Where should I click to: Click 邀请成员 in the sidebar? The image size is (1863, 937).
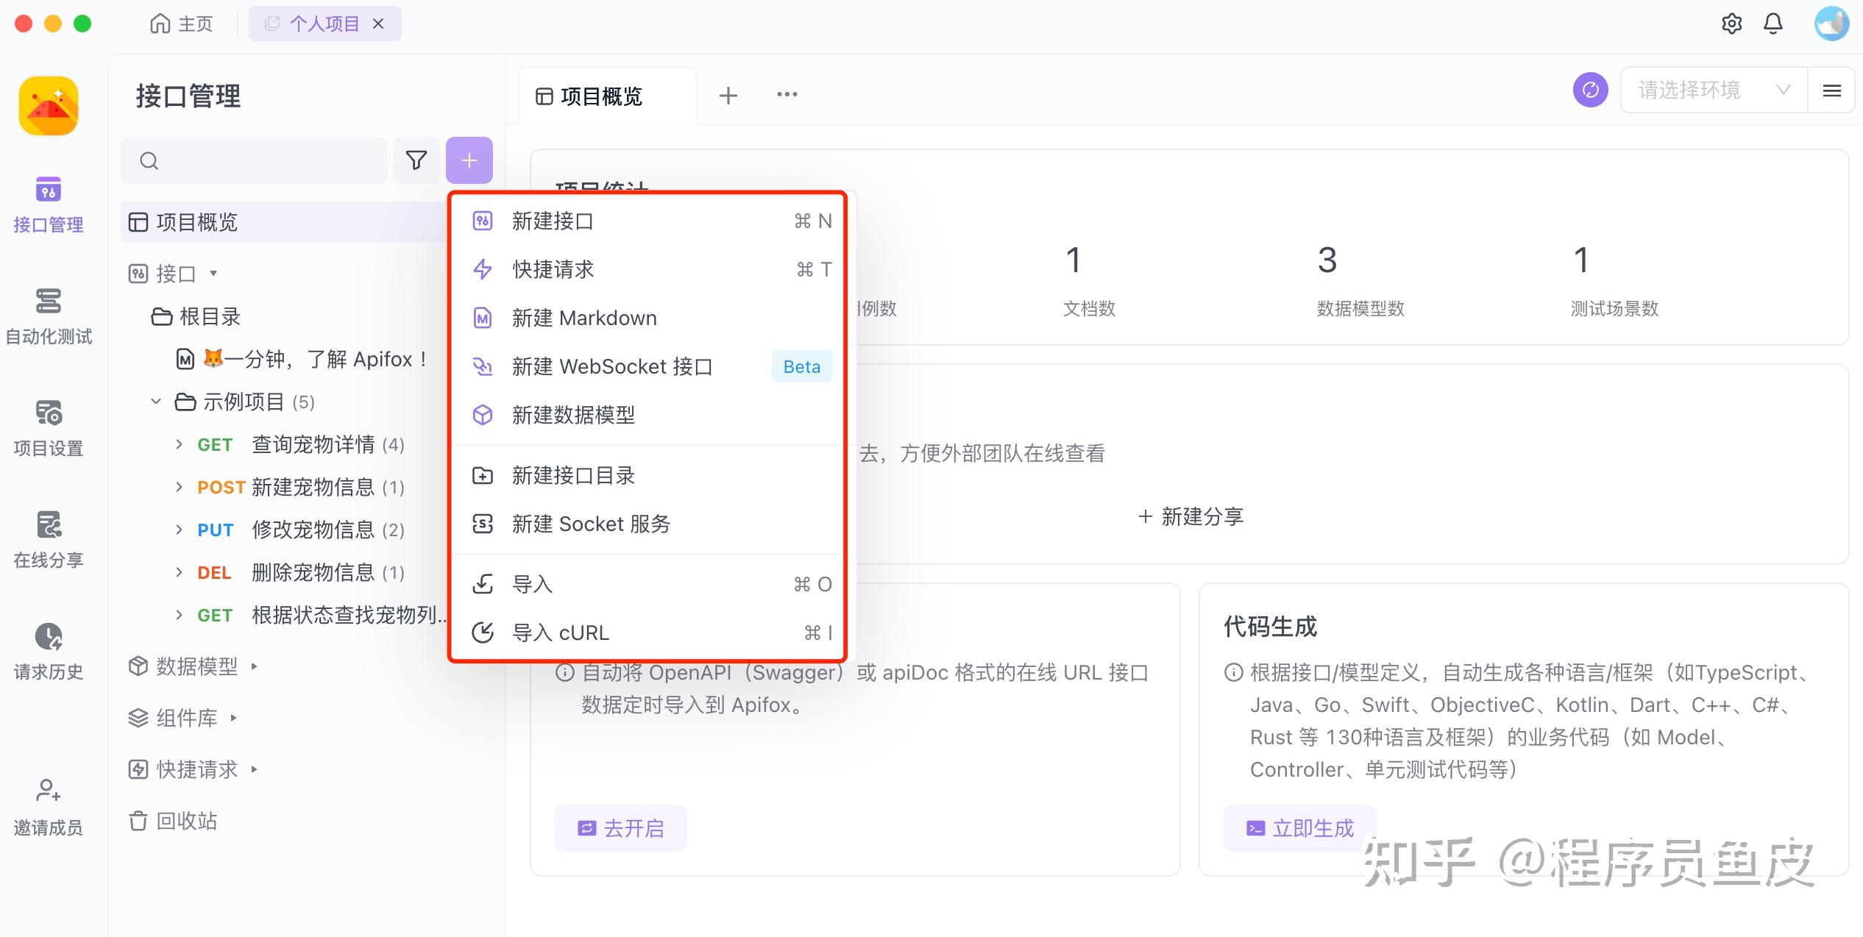pos(49,808)
